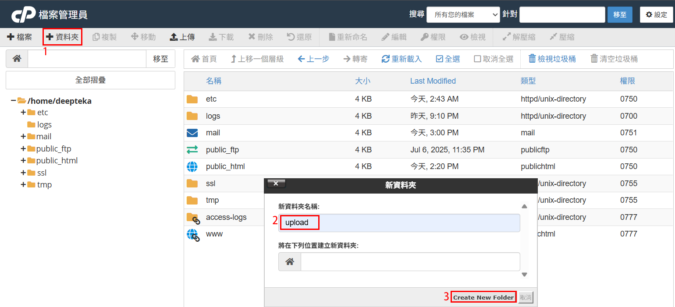This screenshot has width=675, height=307.
Task: Click the +資料夾 new folder toolbar item
Action: click(x=62, y=37)
